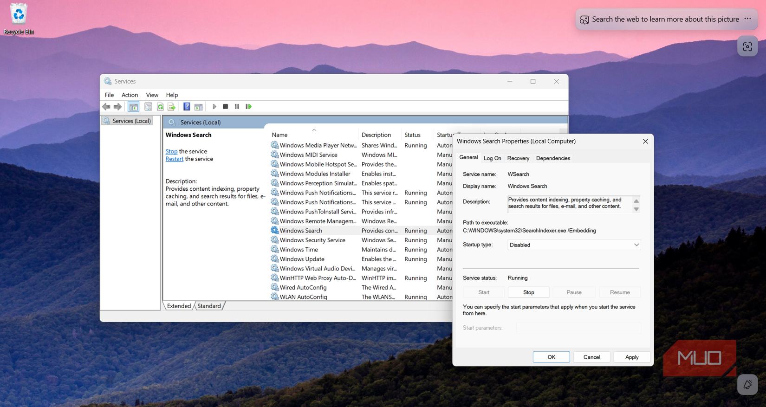This screenshot has height=407, width=766.
Task: Click gear icon of Windows Update service
Action: coord(275,259)
